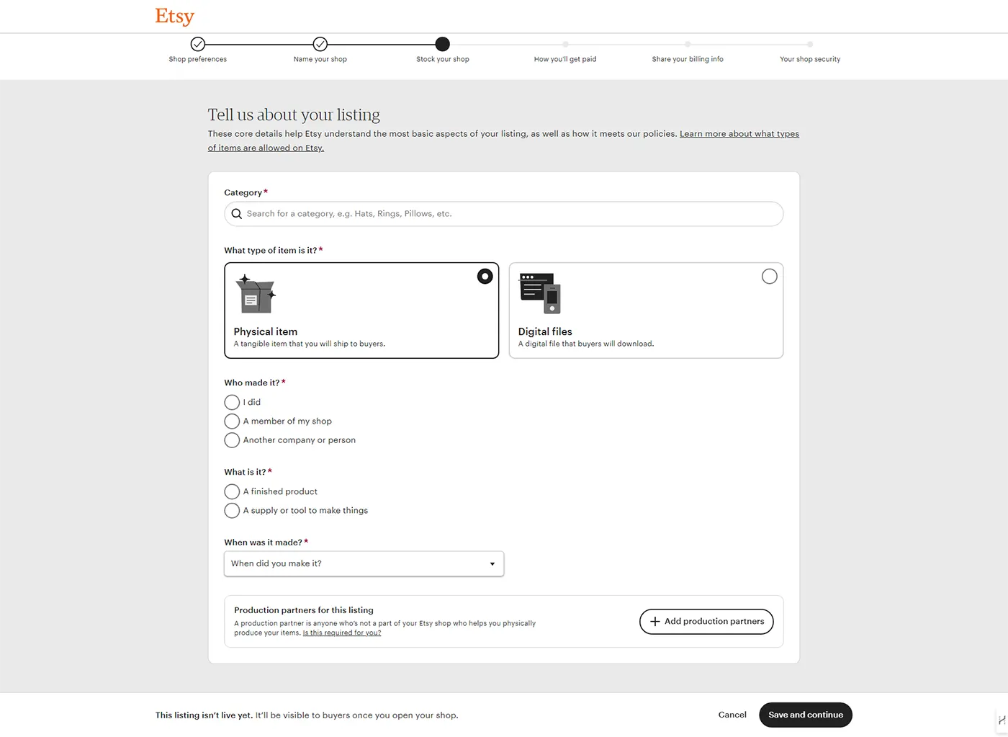The height and width of the screenshot is (737, 1008).
Task: Select "A finished product" option
Action: (x=232, y=491)
